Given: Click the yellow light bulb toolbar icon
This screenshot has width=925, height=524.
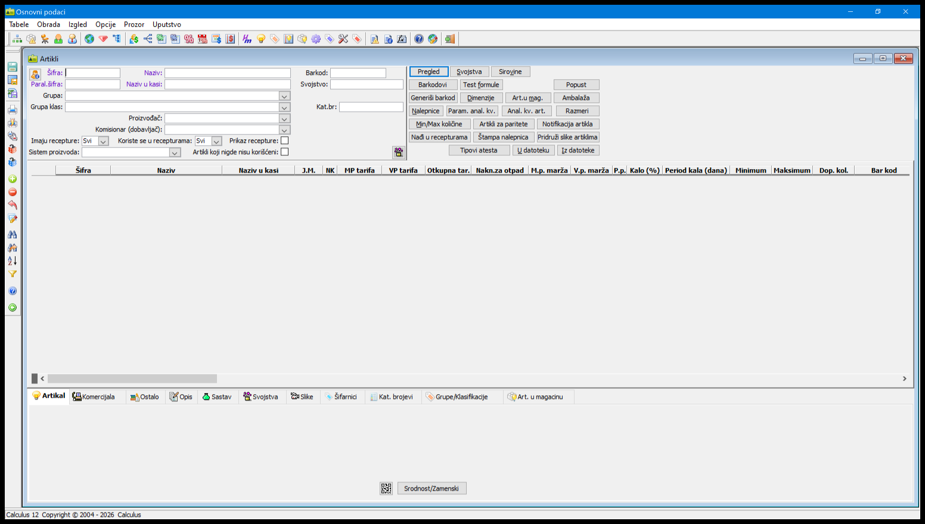Looking at the screenshot, I should pyautogui.click(x=261, y=39).
